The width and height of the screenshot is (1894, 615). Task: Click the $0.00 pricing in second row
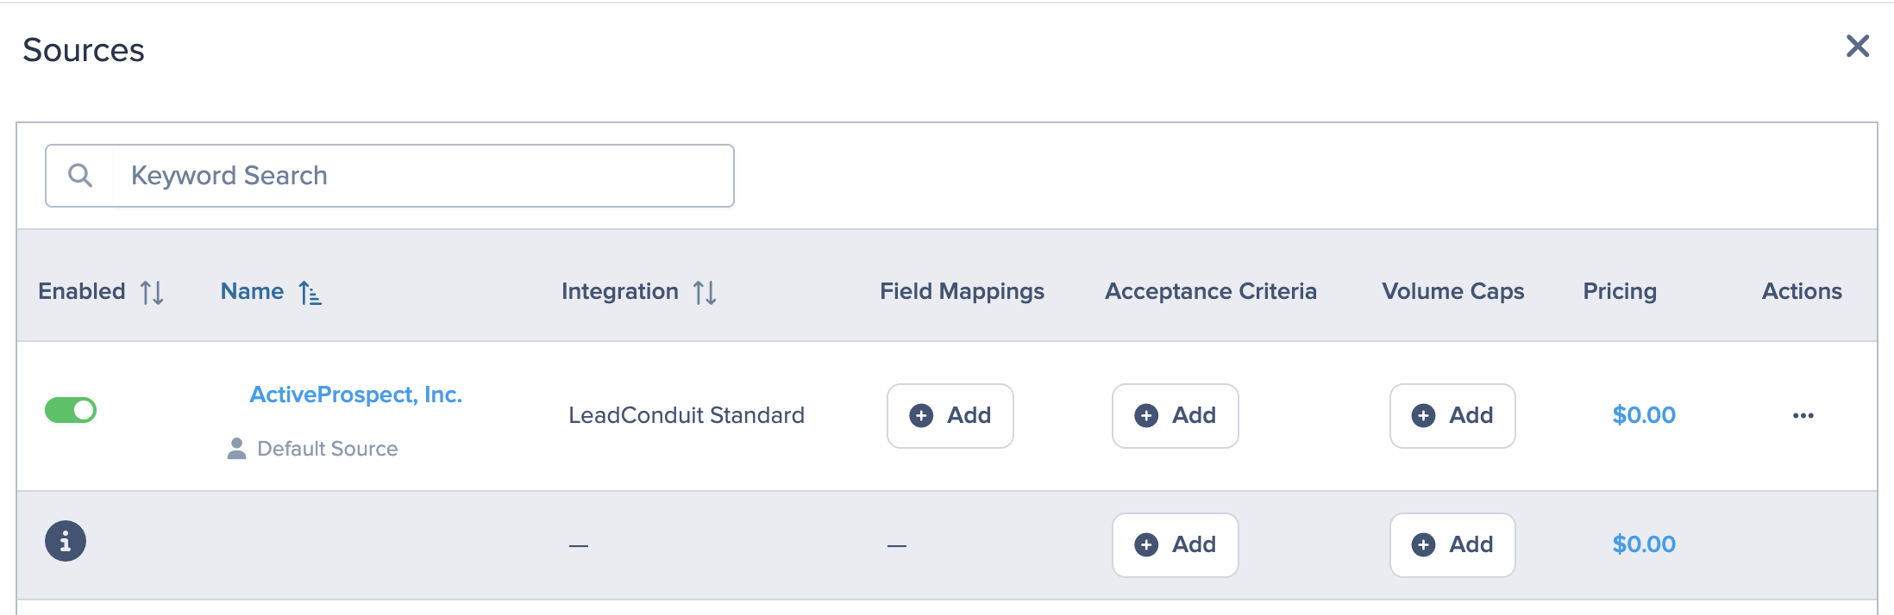[1644, 544]
